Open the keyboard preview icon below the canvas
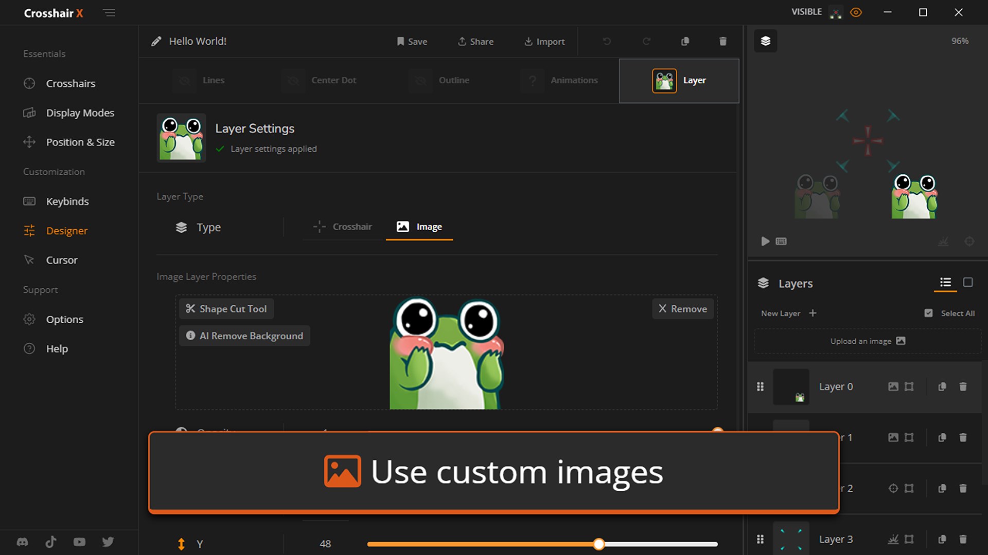This screenshot has height=555, width=988. [781, 242]
